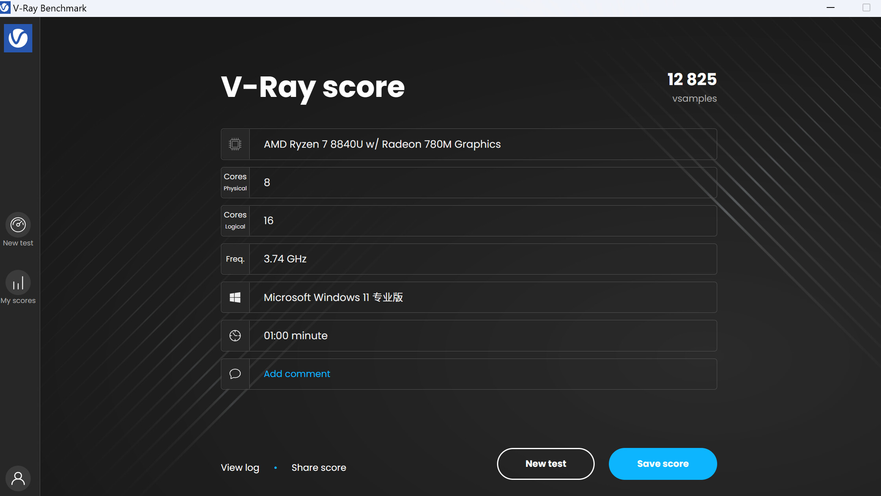Click the CPU chip icon
The width and height of the screenshot is (881, 496).
pyautogui.click(x=235, y=144)
